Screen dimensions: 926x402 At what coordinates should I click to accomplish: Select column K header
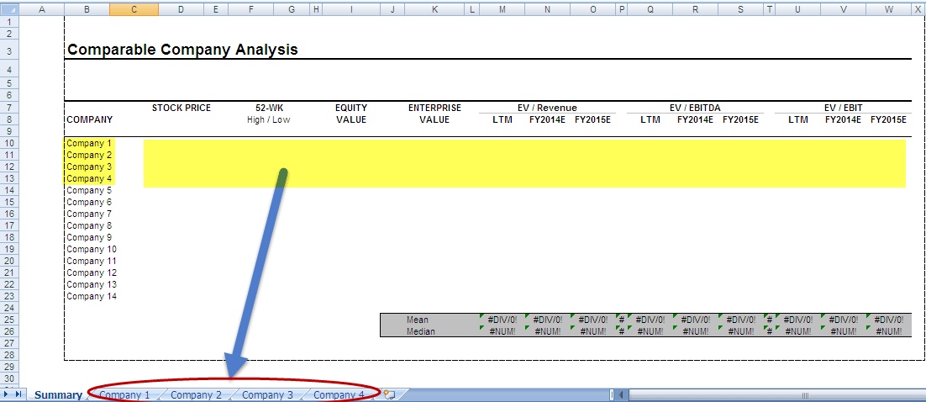click(435, 9)
